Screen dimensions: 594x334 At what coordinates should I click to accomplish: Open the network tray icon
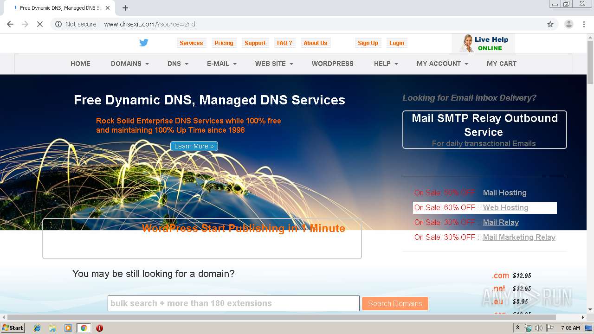pyautogui.click(x=528, y=328)
